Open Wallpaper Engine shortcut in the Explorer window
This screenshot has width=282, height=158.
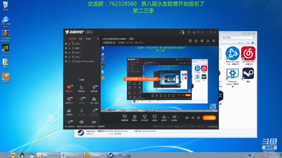click(233, 78)
